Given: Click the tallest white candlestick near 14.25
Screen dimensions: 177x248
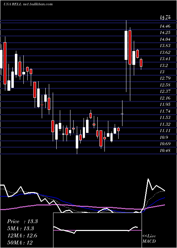Looking at the screenshot, I should point(126,45).
